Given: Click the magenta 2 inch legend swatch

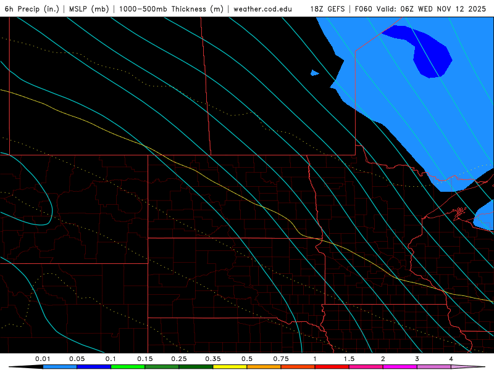Looking at the screenshot, I should (400, 367).
